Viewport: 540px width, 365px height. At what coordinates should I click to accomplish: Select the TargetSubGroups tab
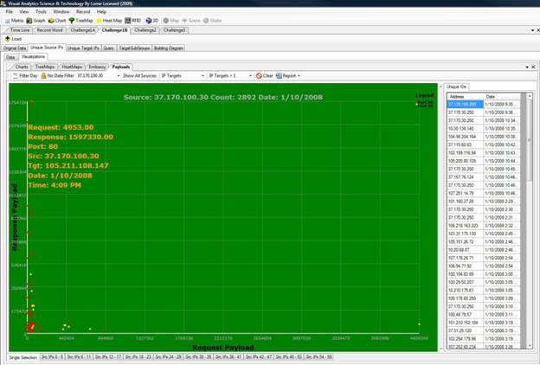(135, 48)
